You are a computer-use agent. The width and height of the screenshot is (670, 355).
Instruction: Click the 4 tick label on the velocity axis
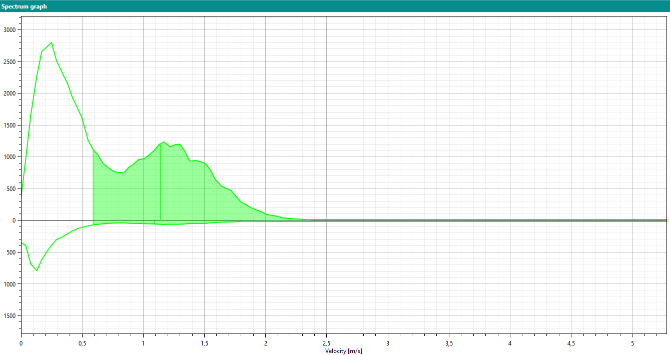[x=510, y=343]
